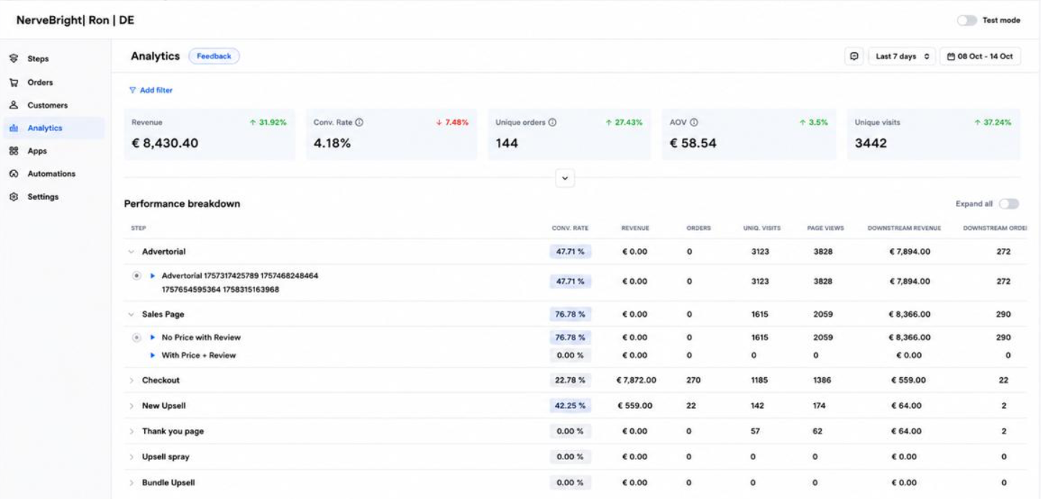Click the Feedback button
The width and height of the screenshot is (1041, 499).
tap(214, 56)
